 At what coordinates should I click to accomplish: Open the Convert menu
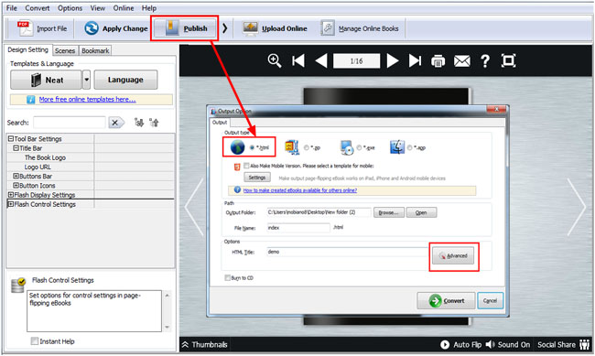point(38,8)
